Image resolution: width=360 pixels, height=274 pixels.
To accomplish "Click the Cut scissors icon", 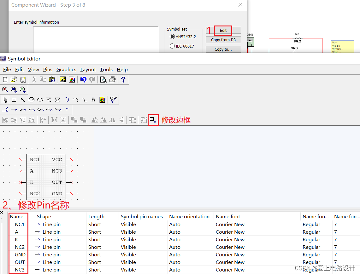I will [34, 79].
